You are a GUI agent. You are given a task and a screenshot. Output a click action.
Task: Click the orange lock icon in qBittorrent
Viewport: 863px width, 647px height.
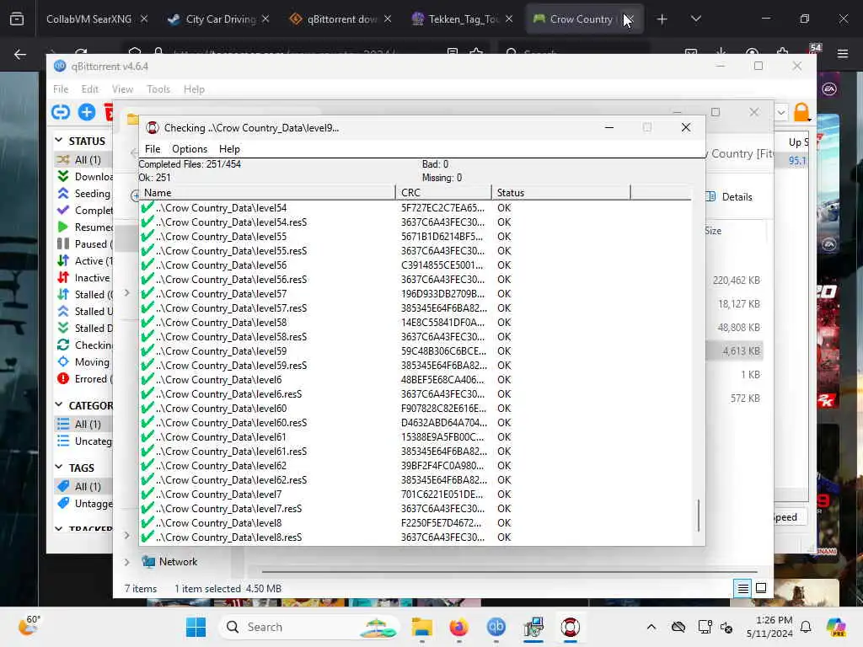click(801, 112)
